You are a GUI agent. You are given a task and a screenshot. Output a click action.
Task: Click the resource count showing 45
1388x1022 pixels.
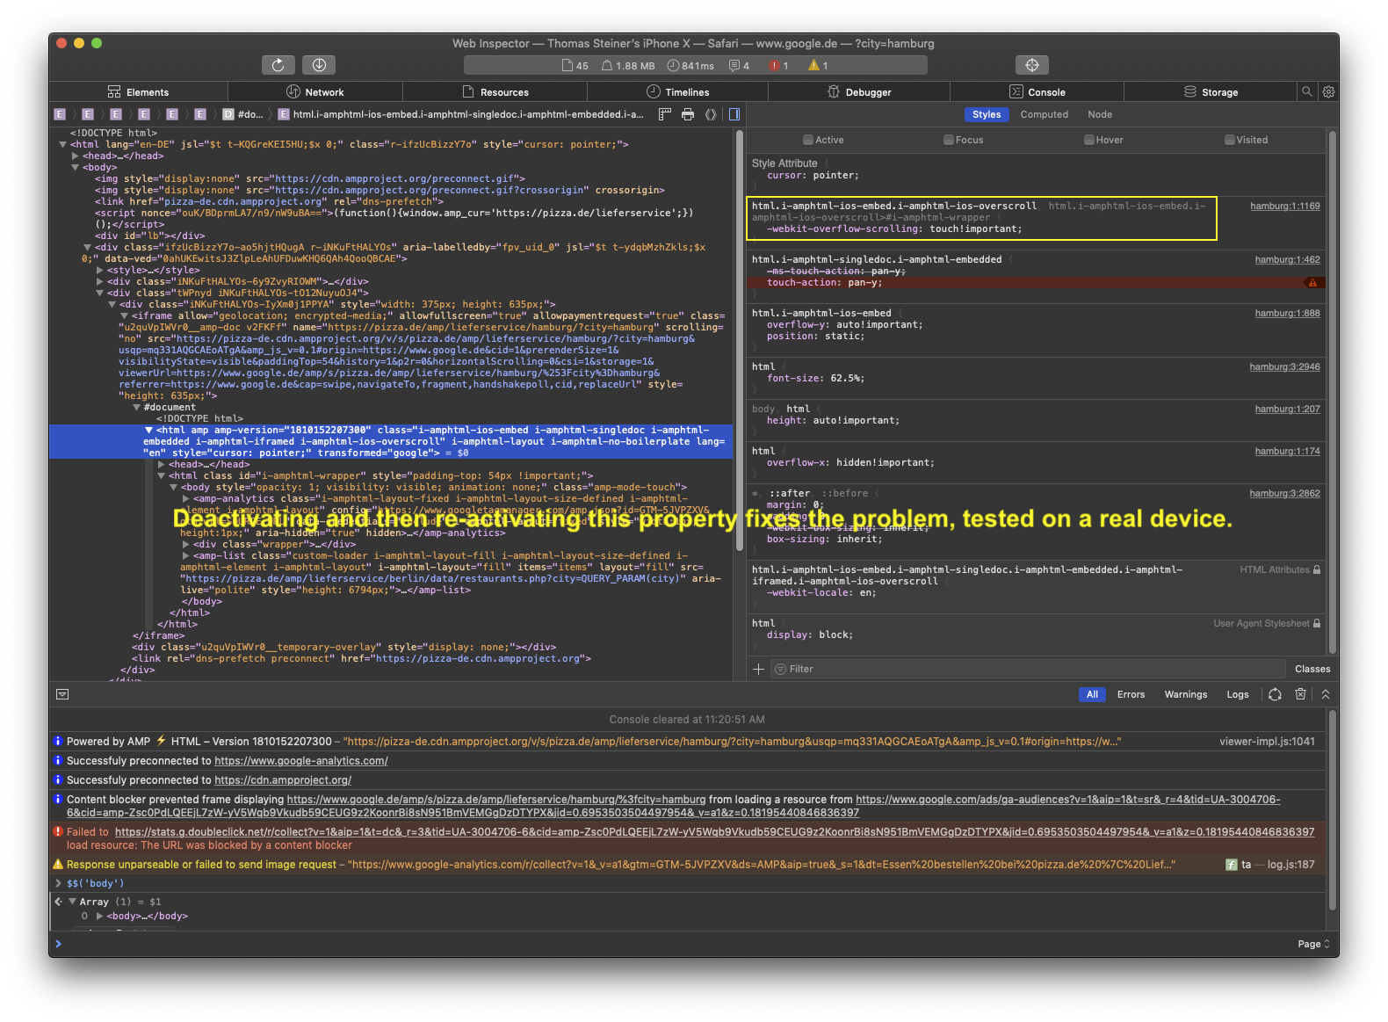click(575, 66)
